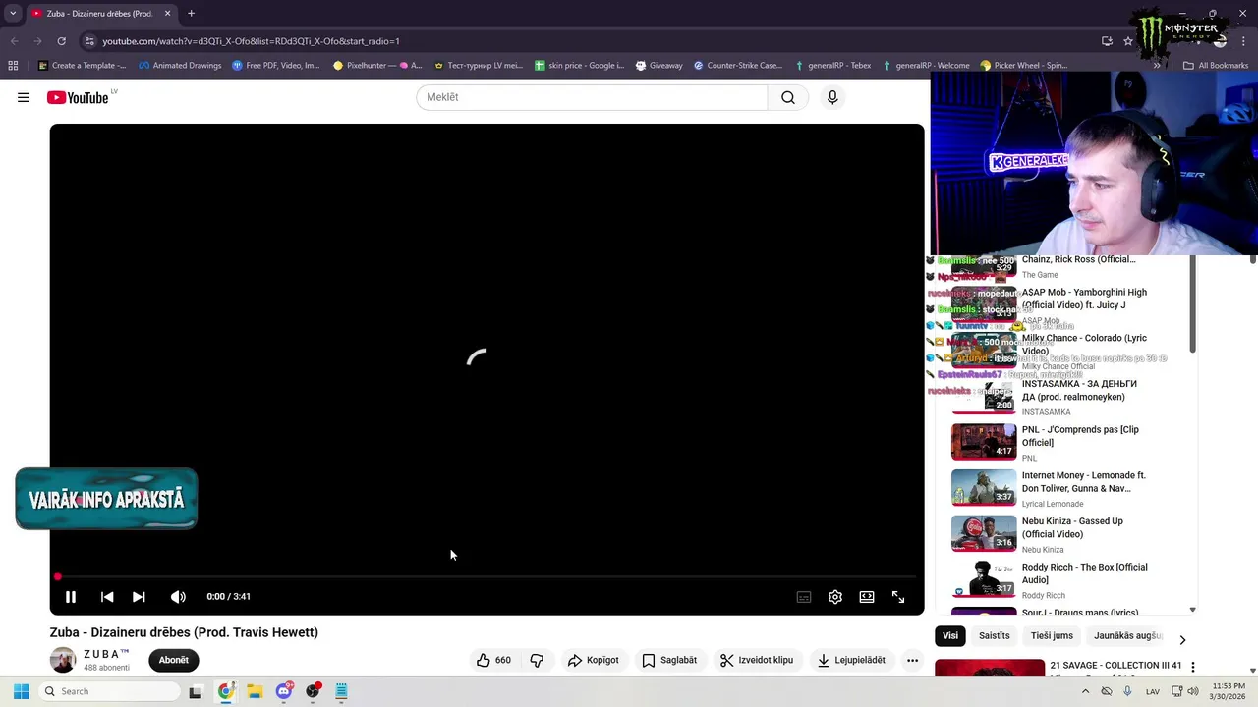The height and width of the screenshot is (707, 1258).
Task: Open more actions three-dot menu
Action: 912,660
